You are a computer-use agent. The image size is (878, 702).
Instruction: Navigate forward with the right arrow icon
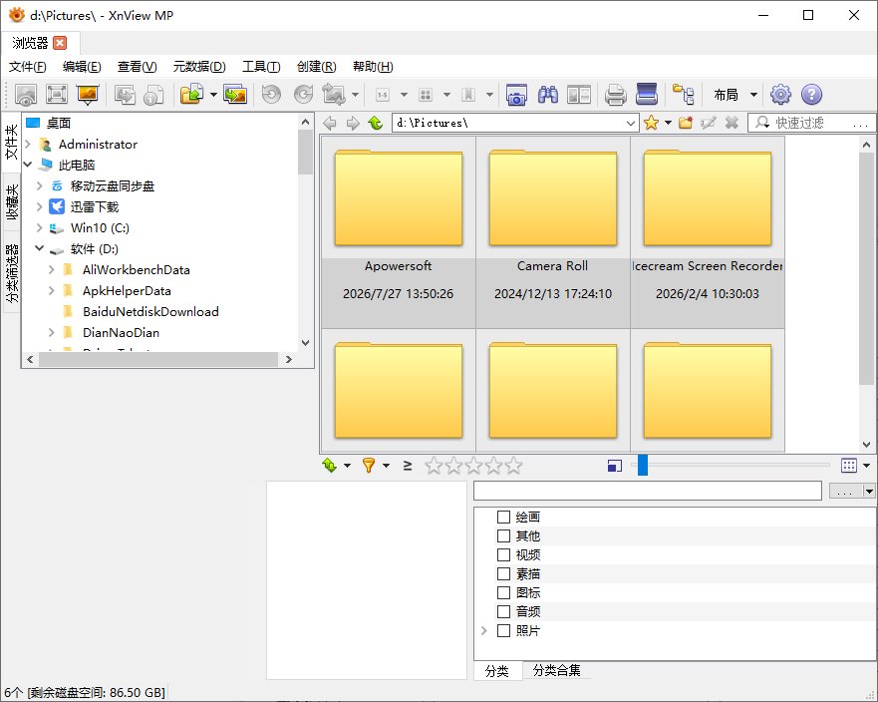[352, 123]
